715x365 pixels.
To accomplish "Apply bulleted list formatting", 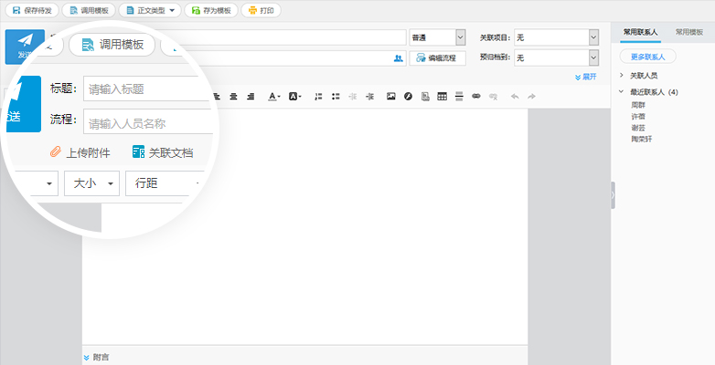I will (336, 96).
